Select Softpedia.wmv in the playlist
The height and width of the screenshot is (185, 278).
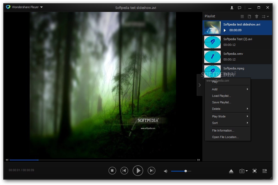pyautogui.click(x=237, y=57)
